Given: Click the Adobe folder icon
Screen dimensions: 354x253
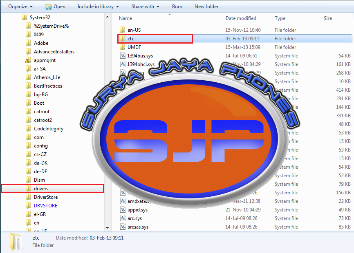Looking at the screenshot, I should click(x=28, y=43).
